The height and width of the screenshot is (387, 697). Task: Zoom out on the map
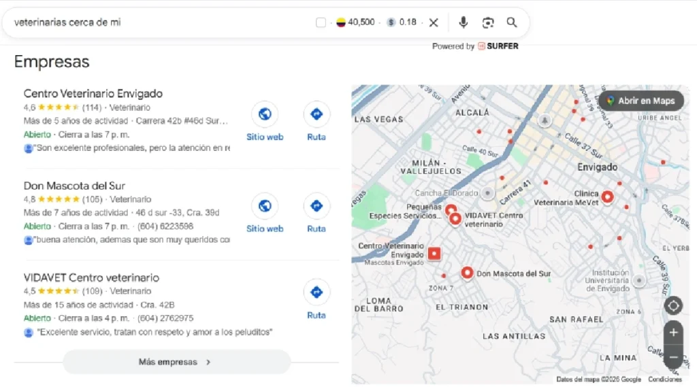(673, 356)
